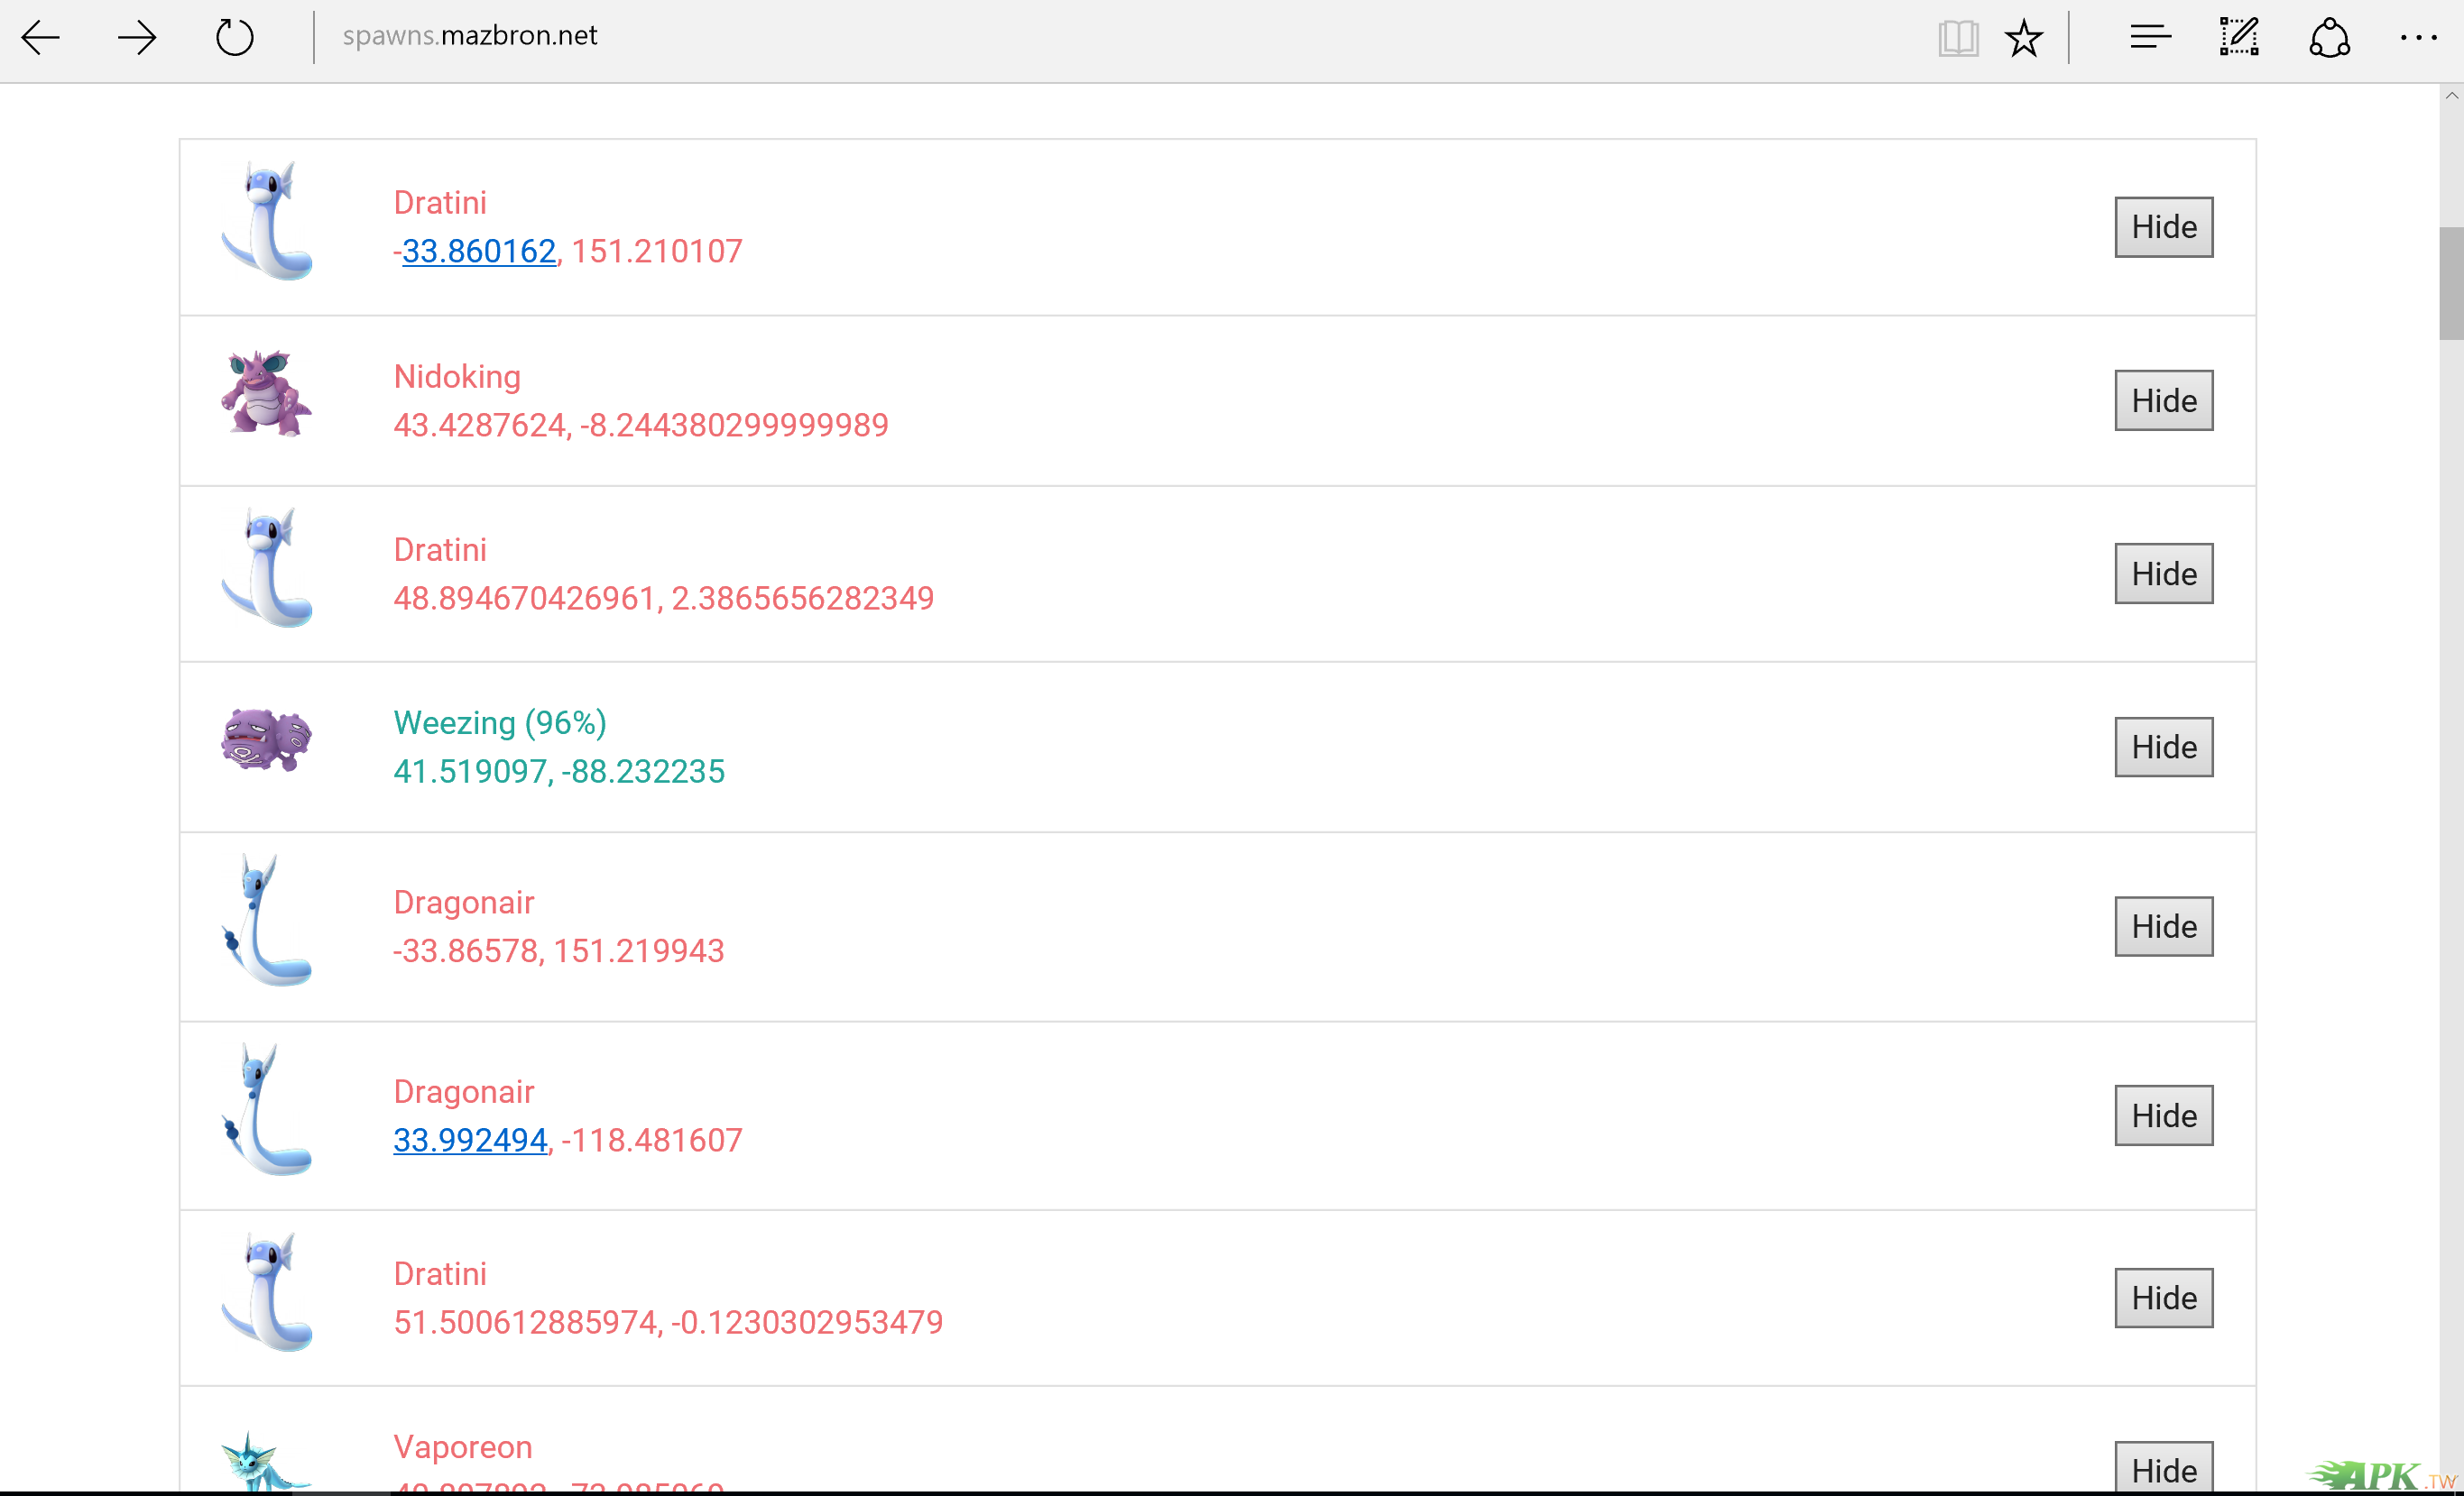Image resolution: width=2464 pixels, height=1496 pixels.
Task: Open the -33.860162 coordinate link
Action: click(478, 251)
